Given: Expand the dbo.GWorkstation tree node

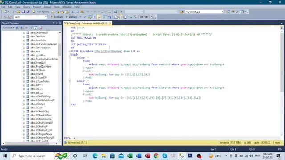Looking at the screenshot, I should point(24,48).
